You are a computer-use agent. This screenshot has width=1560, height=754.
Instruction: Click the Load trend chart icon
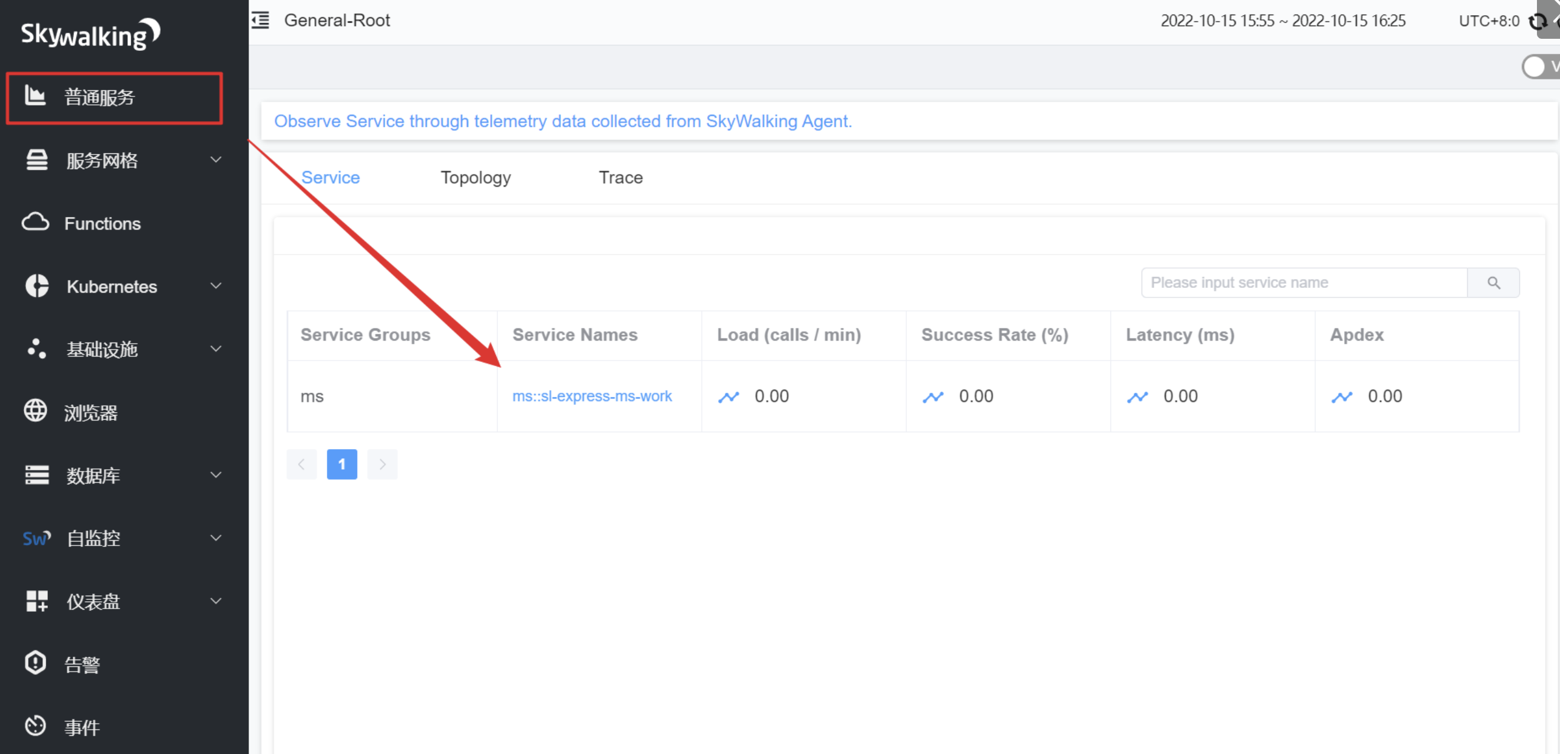[728, 396]
